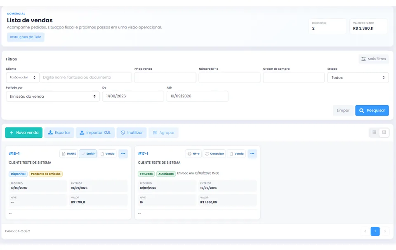Open Instruções da Tela help
The width and height of the screenshot is (396, 250).
(x=26, y=37)
